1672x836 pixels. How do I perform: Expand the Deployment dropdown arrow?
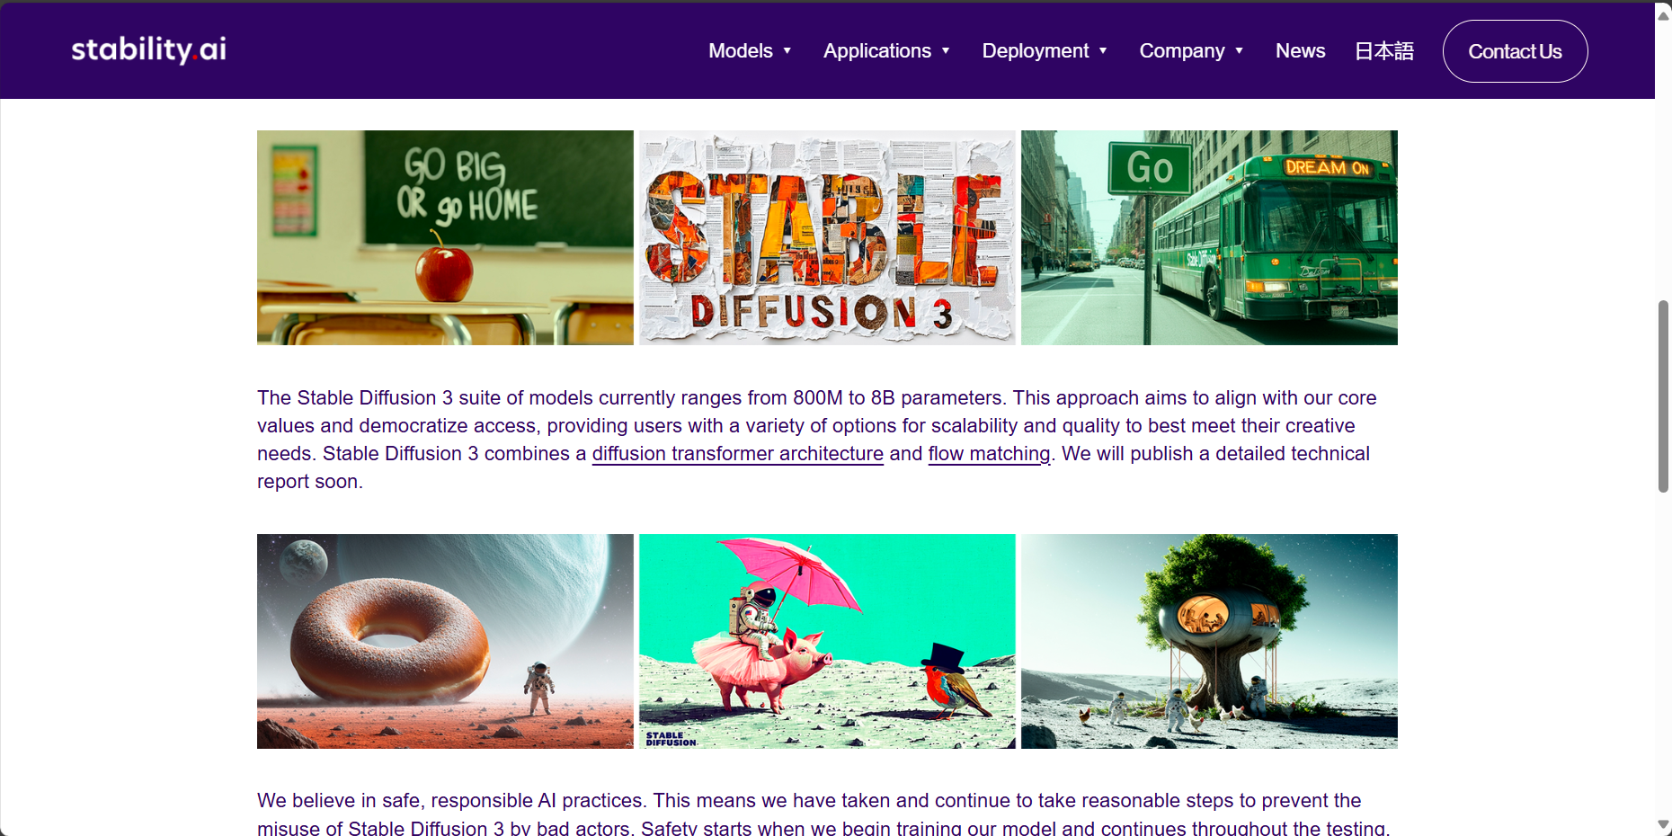coord(1103,51)
